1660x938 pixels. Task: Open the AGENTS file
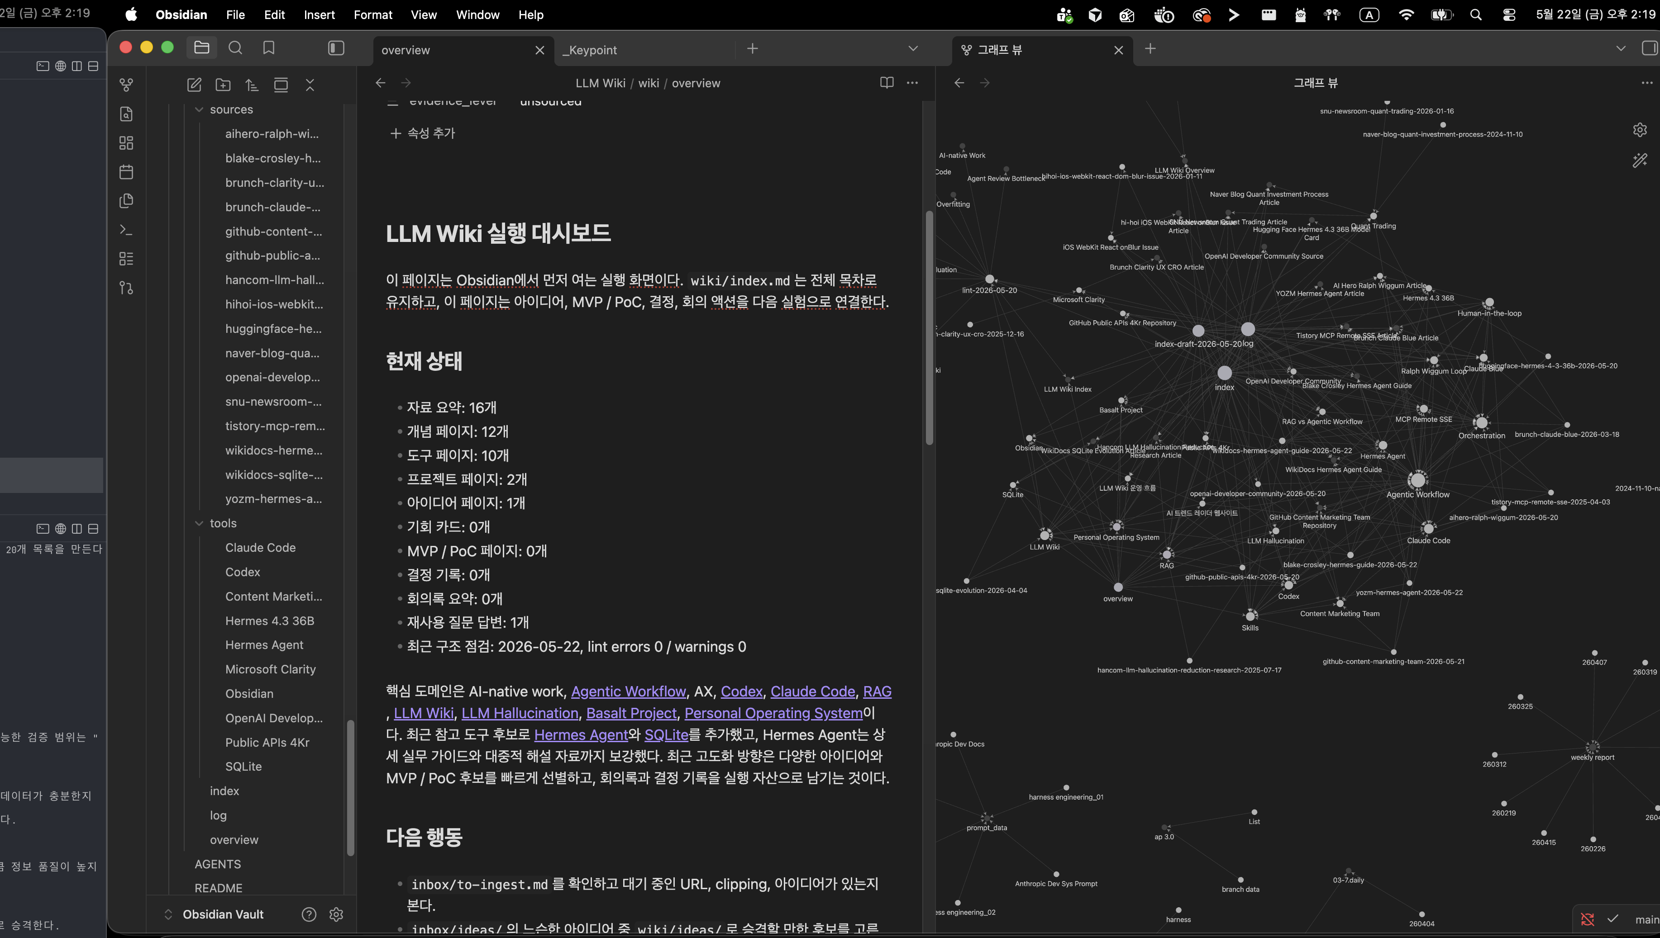coord(218,864)
